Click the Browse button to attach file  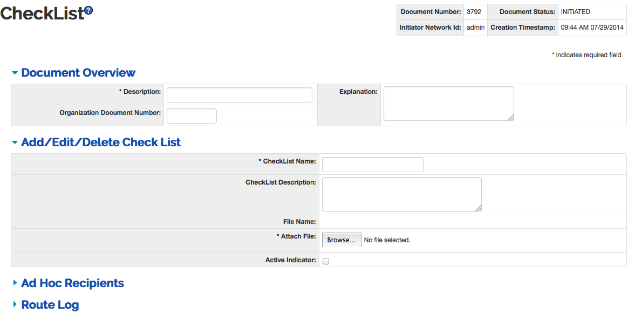pyautogui.click(x=342, y=240)
